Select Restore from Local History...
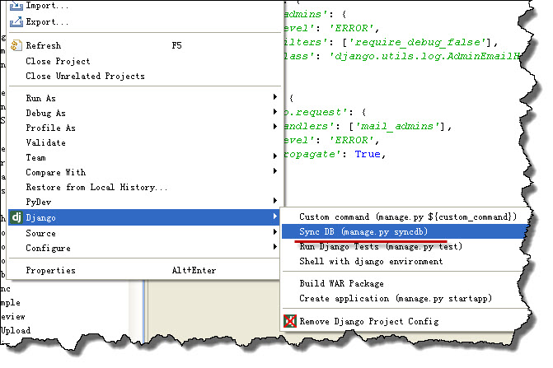The image size is (553, 368). [144, 187]
